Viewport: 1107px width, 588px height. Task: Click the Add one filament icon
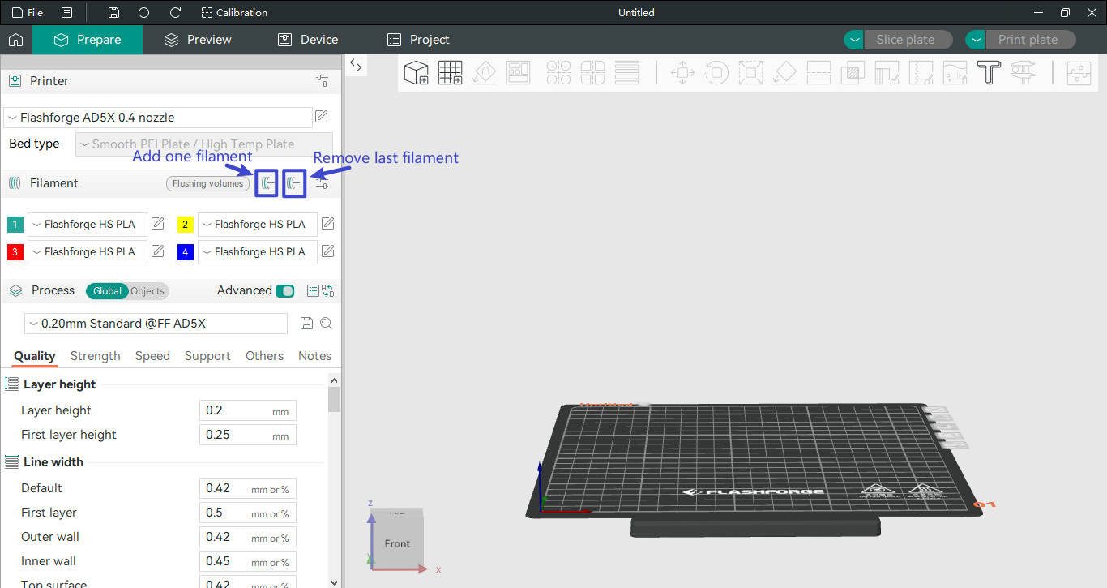(x=267, y=183)
